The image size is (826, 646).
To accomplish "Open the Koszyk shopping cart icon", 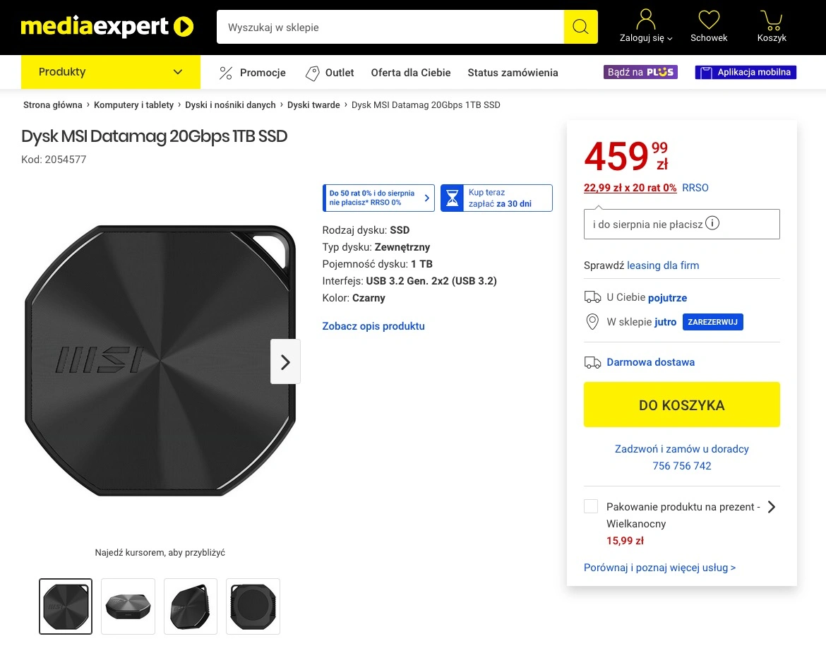I will pyautogui.click(x=771, y=20).
